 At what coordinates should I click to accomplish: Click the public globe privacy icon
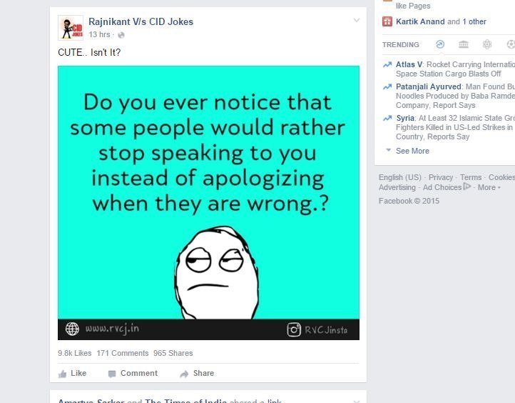121,35
